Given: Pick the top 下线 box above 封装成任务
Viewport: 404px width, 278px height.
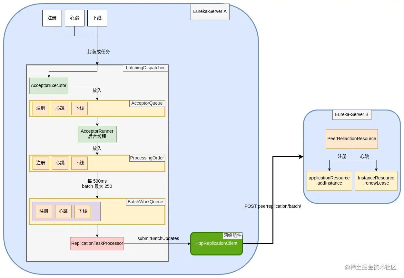Looking at the screenshot, I should (x=97, y=18).
